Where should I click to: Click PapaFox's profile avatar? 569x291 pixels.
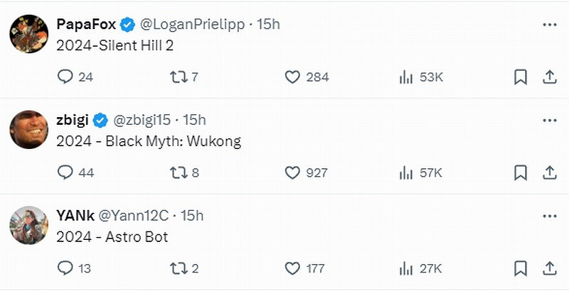click(x=29, y=33)
